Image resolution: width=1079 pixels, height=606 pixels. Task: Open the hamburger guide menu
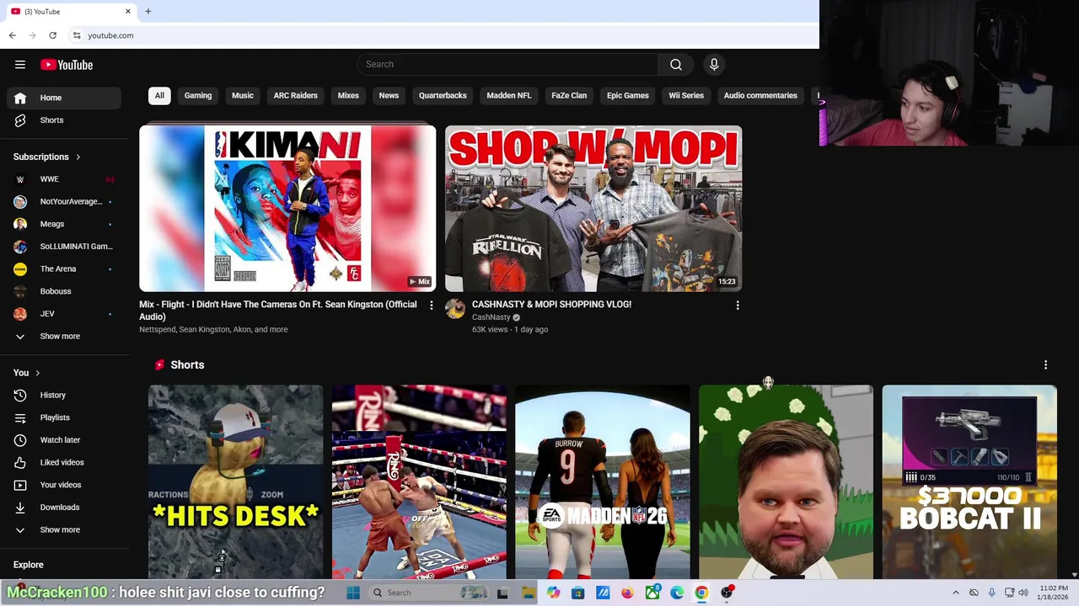pyautogui.click(x=20, y=65)
